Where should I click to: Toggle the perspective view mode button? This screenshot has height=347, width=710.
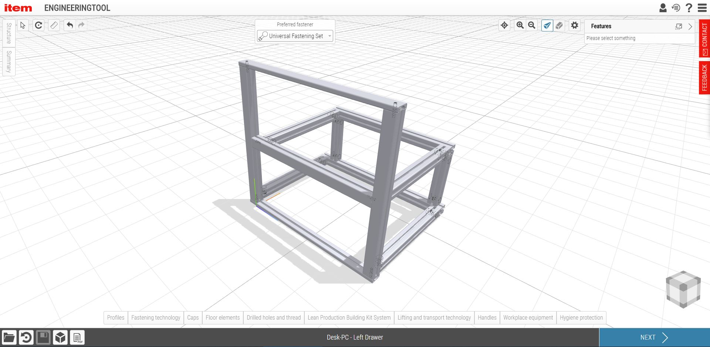[547, 25]
